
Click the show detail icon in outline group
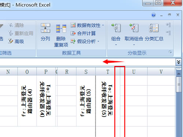click(x=168, y=25)
